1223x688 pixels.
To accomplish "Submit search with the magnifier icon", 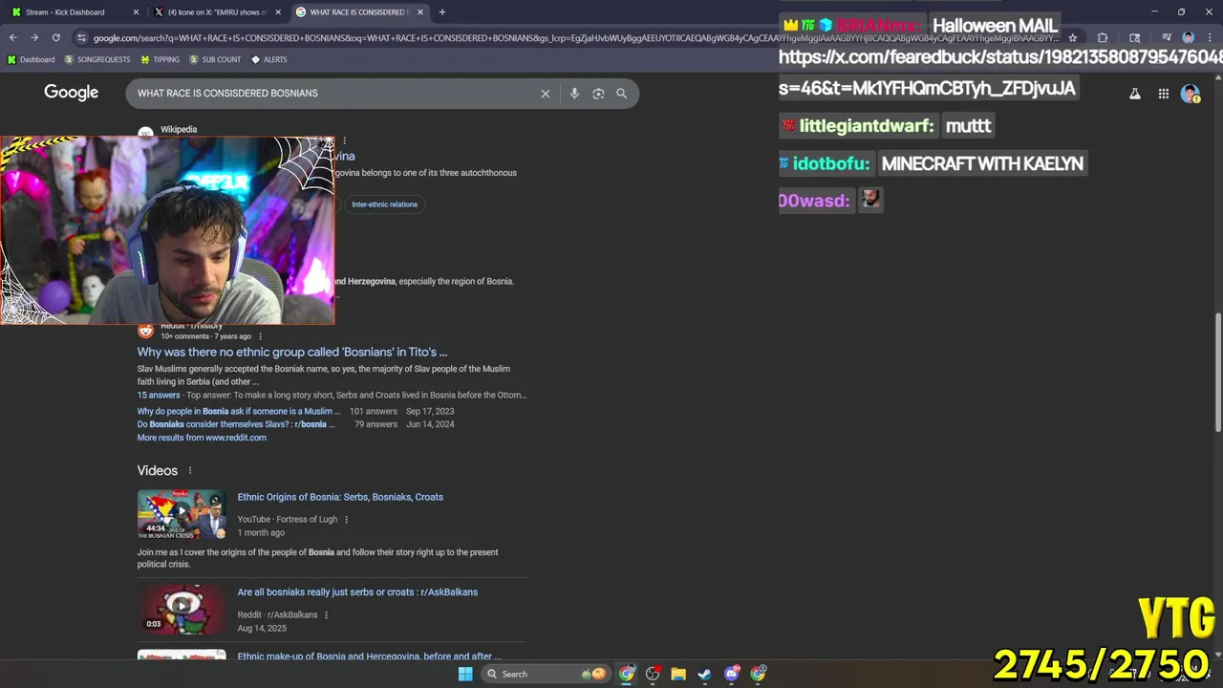I will (621, 94).
